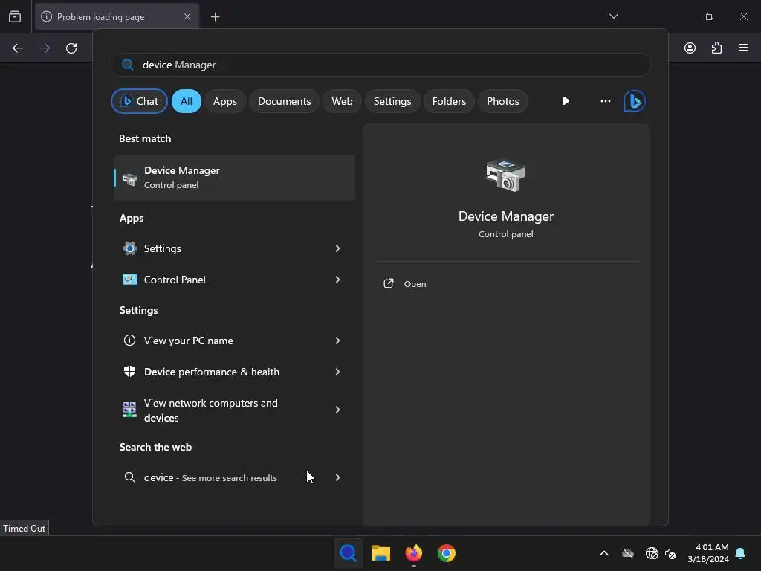
Task: Click the Control Panel app result
Action: coord(234,280)
